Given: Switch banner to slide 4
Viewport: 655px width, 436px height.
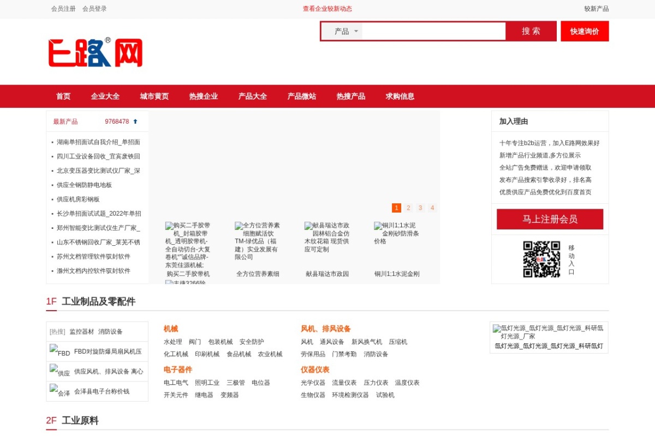Looking at the screenshot, I should pyautogui.click(x=432, y=208).
